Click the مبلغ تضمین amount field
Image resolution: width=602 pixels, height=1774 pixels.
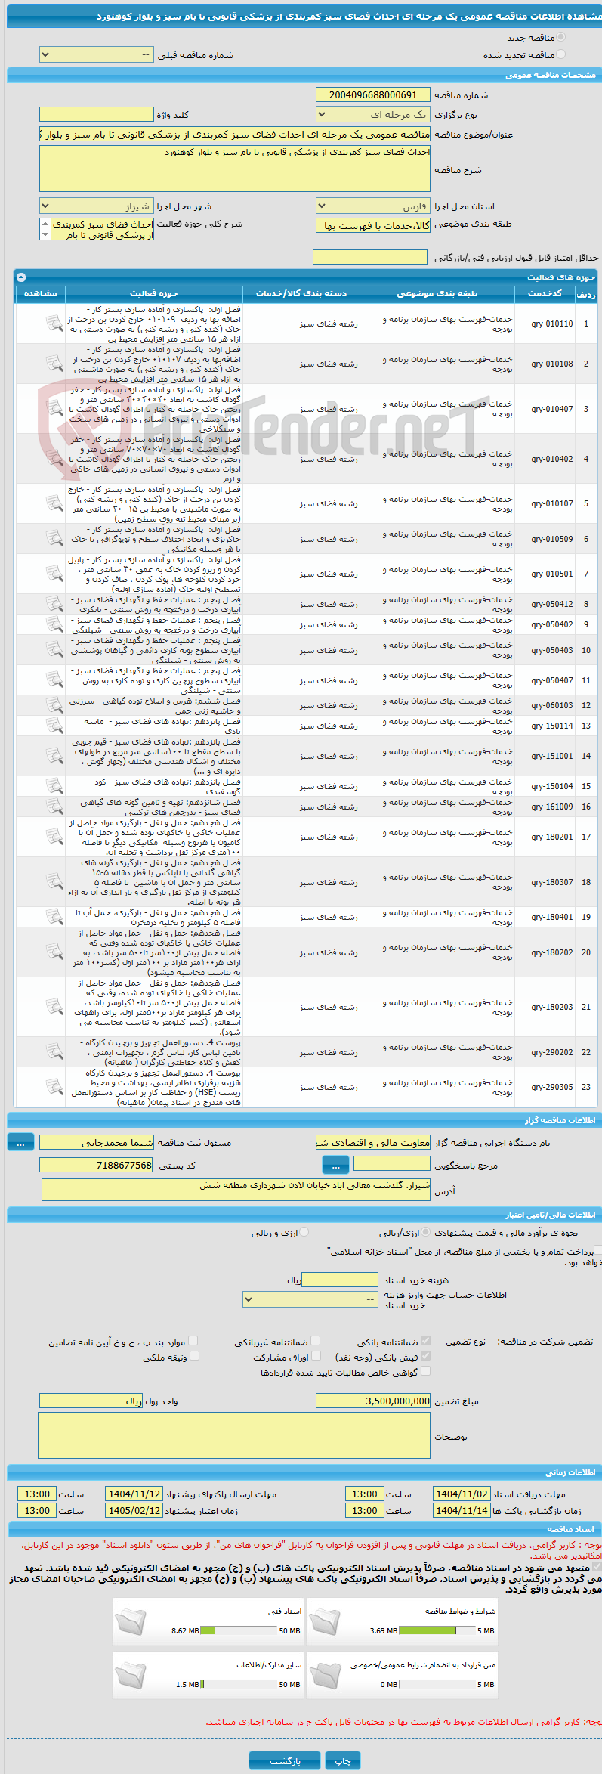pyautogui.click(x=373, y=1401)
